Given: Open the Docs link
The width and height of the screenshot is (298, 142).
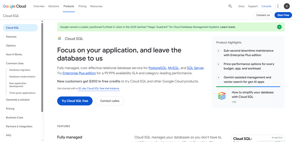Looking at the screenshot, I should click(x=241, y=6).
